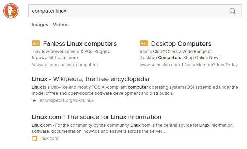The width and height of the screenshot is (247, 149).
Task: Click the Sam's Club ad description text
Action: (x=180, y=55)
